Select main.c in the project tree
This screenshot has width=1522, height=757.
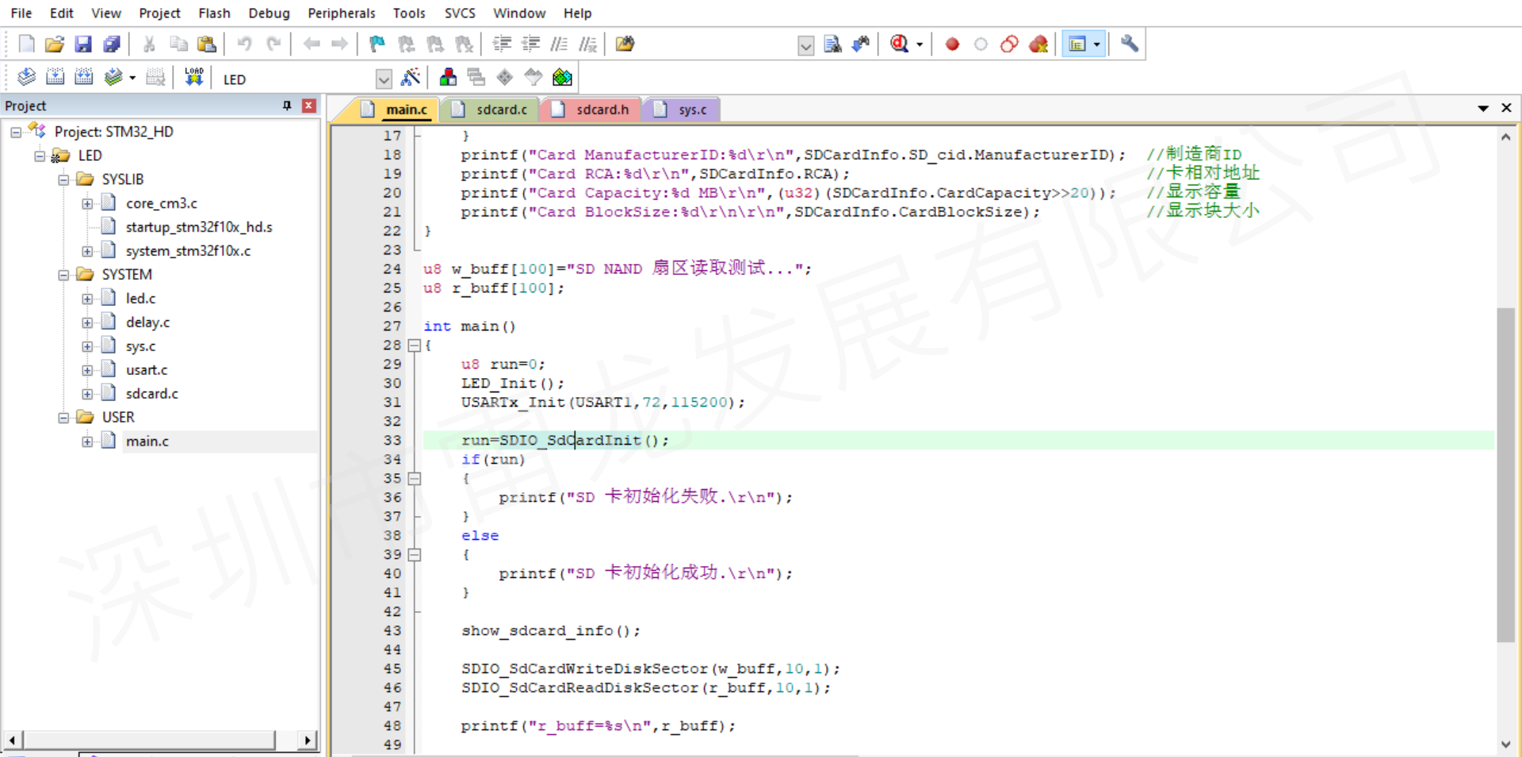[x=147, y=442]
